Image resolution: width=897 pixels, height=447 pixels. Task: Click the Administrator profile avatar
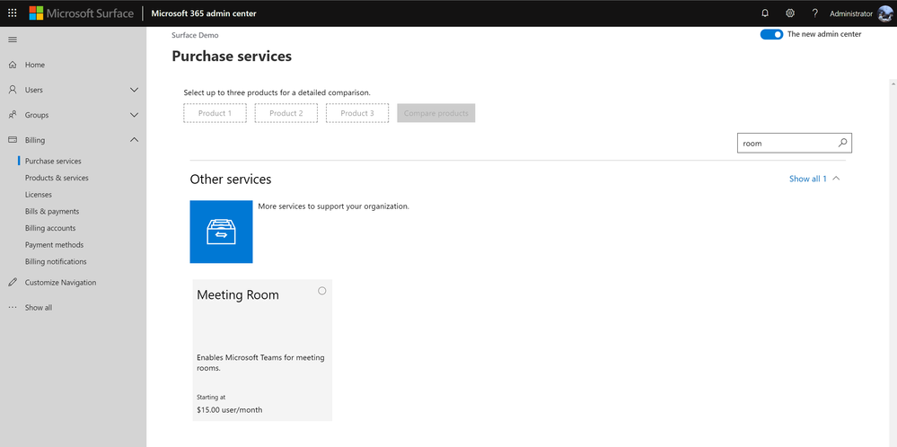click(x=884, y=13)
